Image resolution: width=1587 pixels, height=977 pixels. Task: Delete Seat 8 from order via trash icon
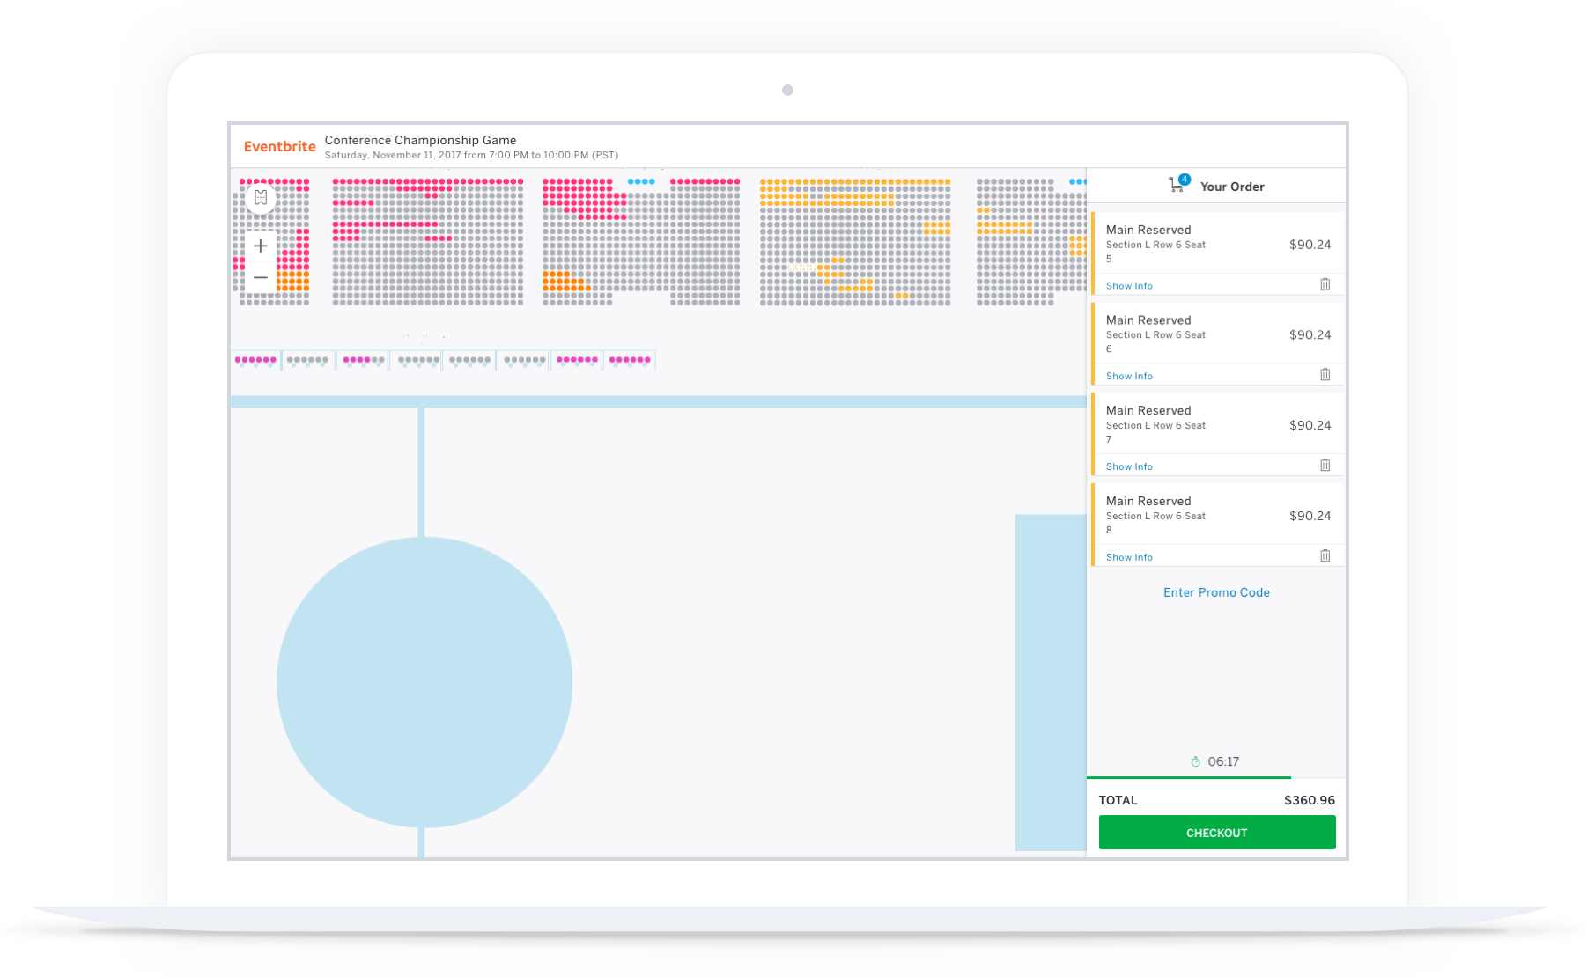1325,555
